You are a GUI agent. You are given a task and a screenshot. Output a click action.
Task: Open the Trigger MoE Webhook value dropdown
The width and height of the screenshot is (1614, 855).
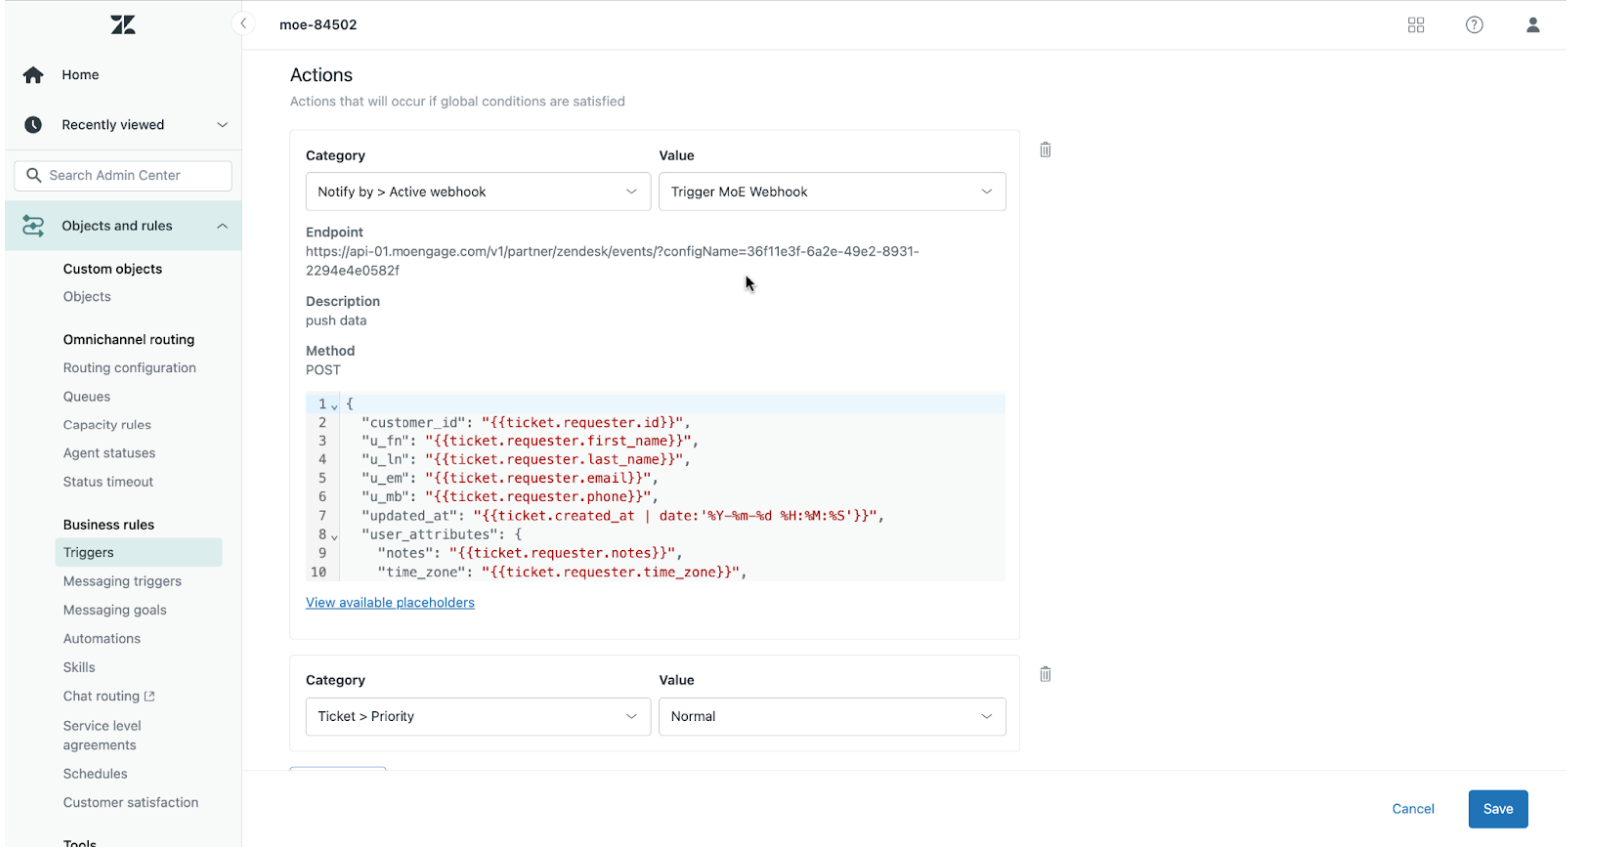[x=832, y=192]
